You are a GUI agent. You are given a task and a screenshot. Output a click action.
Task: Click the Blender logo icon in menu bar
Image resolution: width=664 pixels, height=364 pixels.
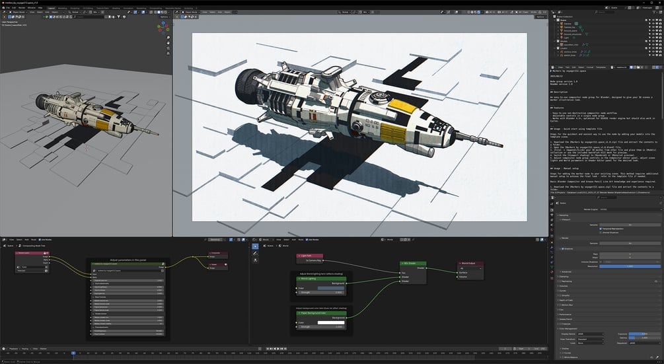(x=3, y=8)
